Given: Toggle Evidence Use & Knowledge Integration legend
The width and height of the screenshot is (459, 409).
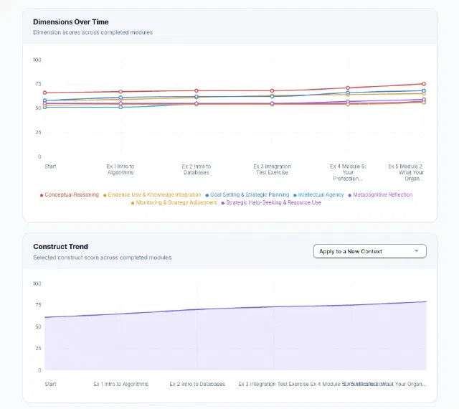Looking at the screenshot, I should click(x=152, y=195).
